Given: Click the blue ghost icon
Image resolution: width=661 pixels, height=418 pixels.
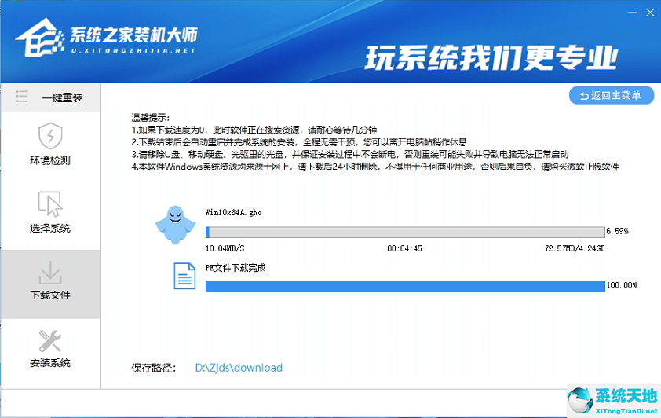Looking at the screenshot, I should (175, 225).
